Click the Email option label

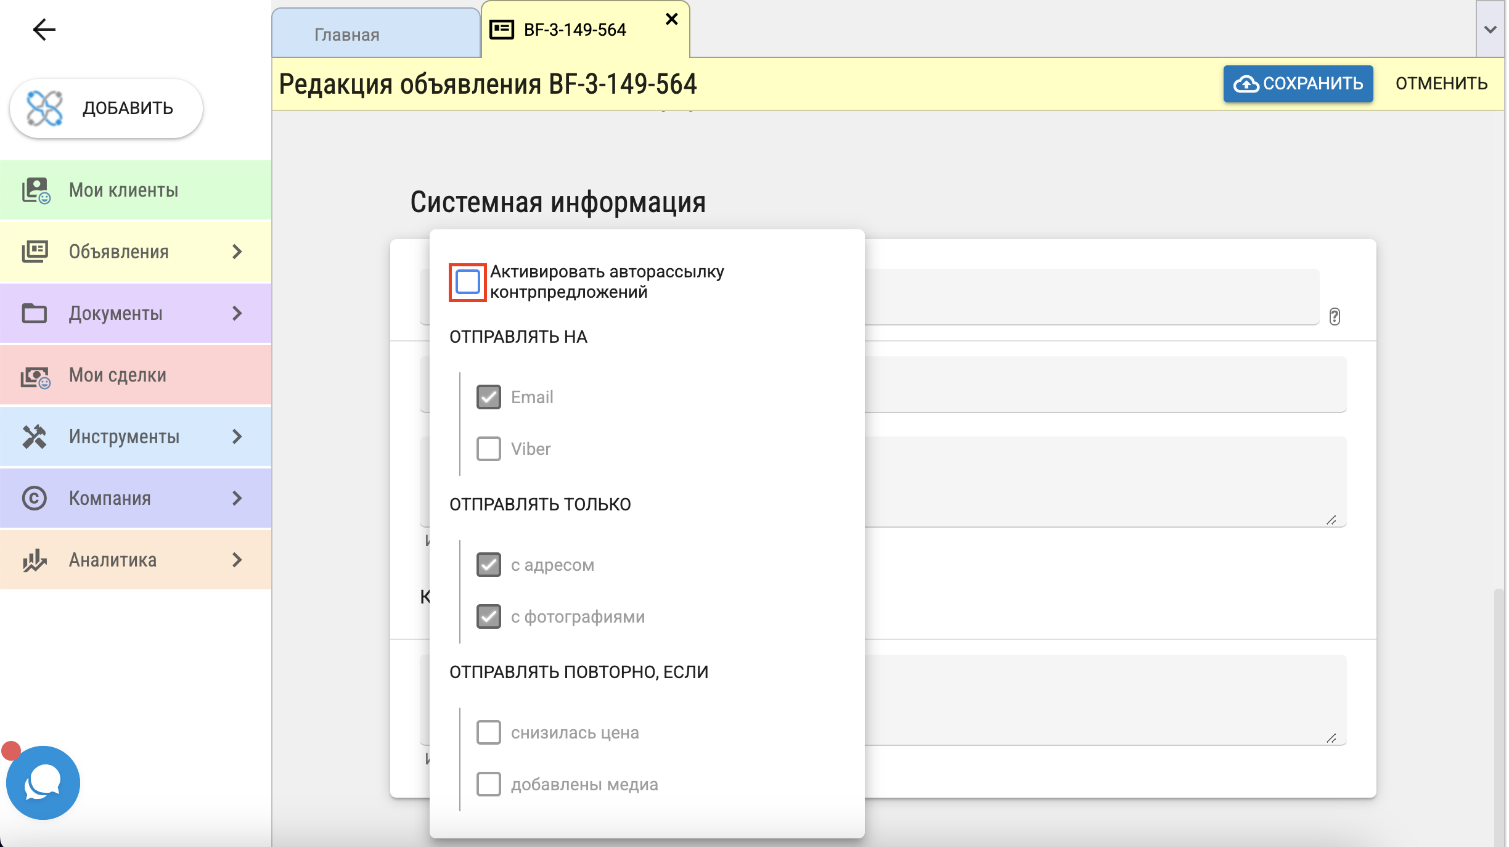click(x=532, y=397)
